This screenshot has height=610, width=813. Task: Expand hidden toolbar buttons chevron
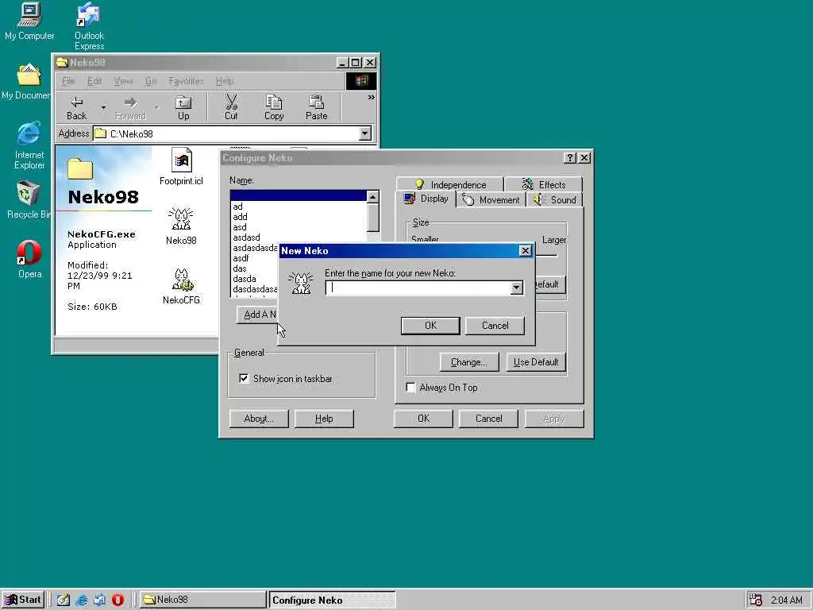pos(372,97)
